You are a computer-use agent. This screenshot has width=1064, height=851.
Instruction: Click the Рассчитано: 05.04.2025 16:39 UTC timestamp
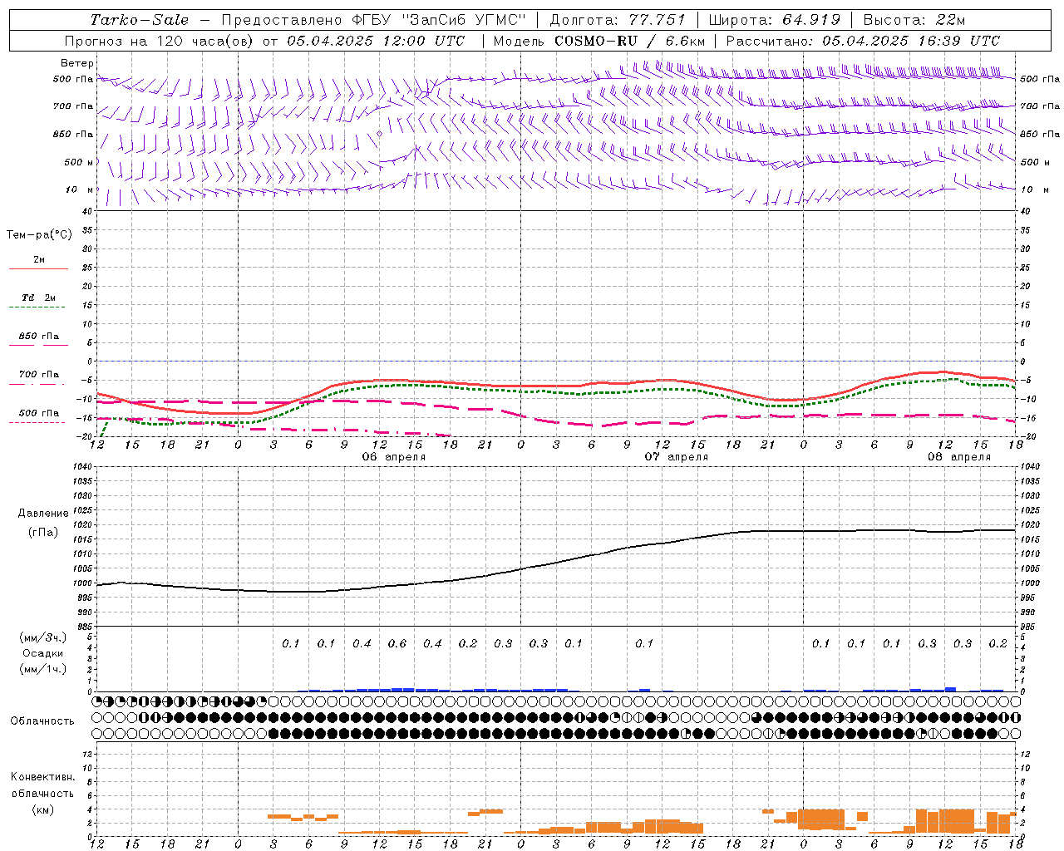tap(863, 41)
